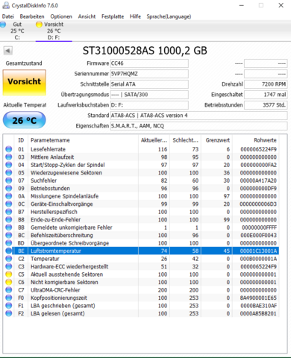Click the Schlecht column header
Viewport: 291px width, 358px height.
[185, 140]
